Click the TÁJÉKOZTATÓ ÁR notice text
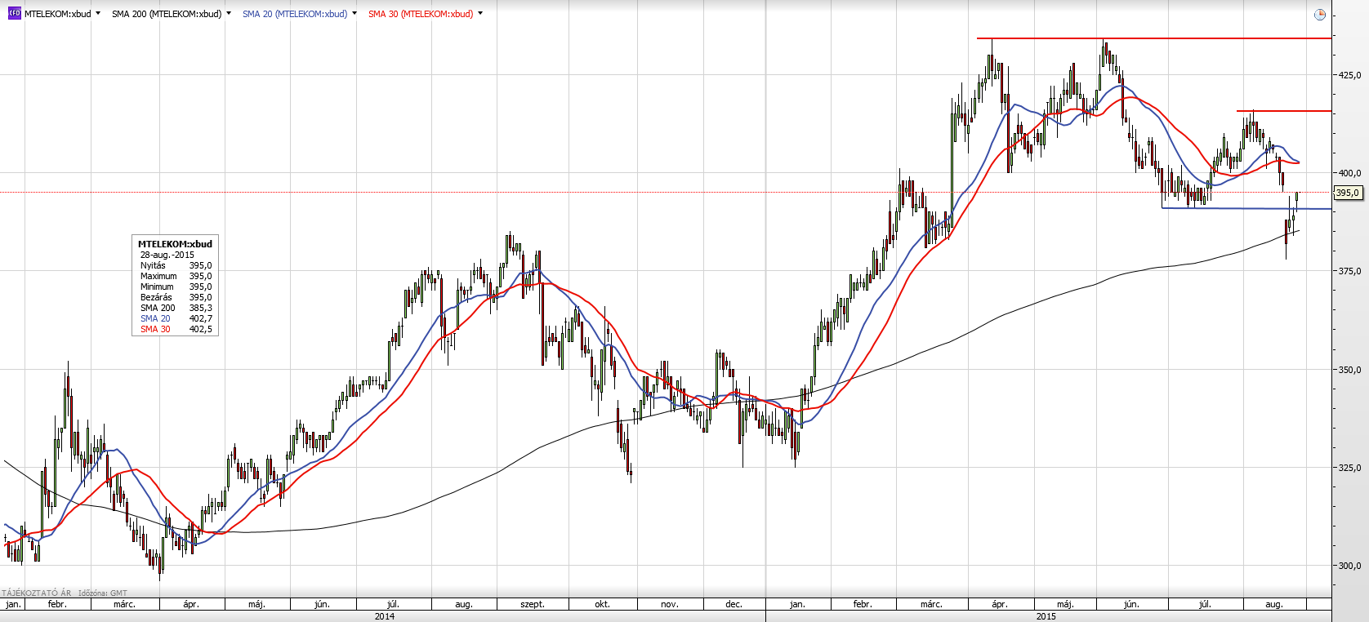This screenshot has height=622, width=1369. 37,593
